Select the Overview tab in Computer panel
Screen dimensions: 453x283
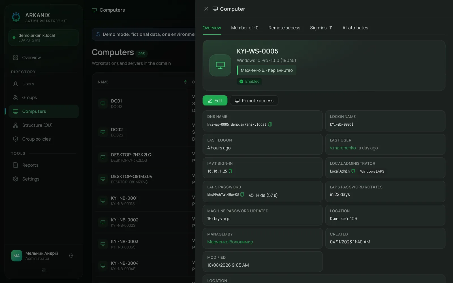point(212,28)
